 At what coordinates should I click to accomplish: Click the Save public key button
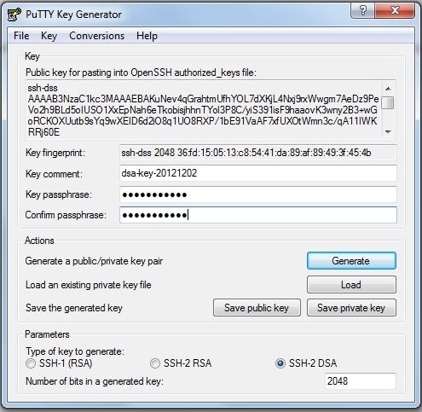click(x=257, y=308)
